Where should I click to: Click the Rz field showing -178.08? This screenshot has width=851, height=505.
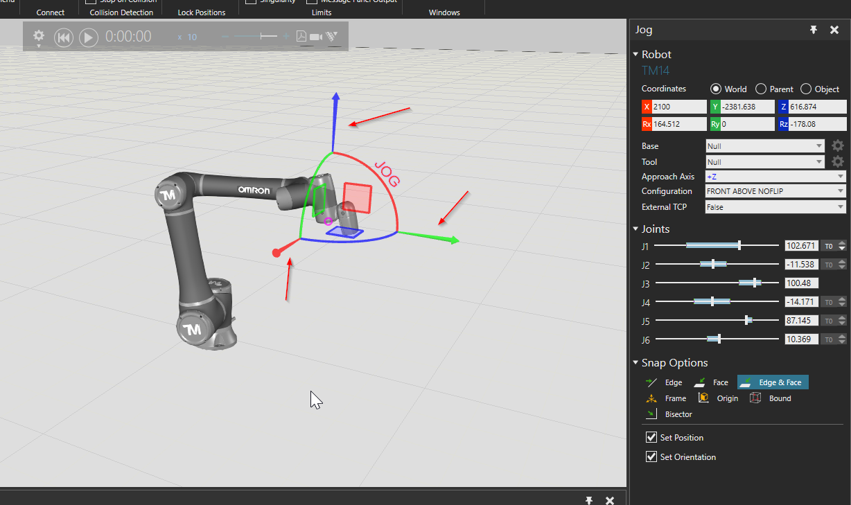(818, 124)
